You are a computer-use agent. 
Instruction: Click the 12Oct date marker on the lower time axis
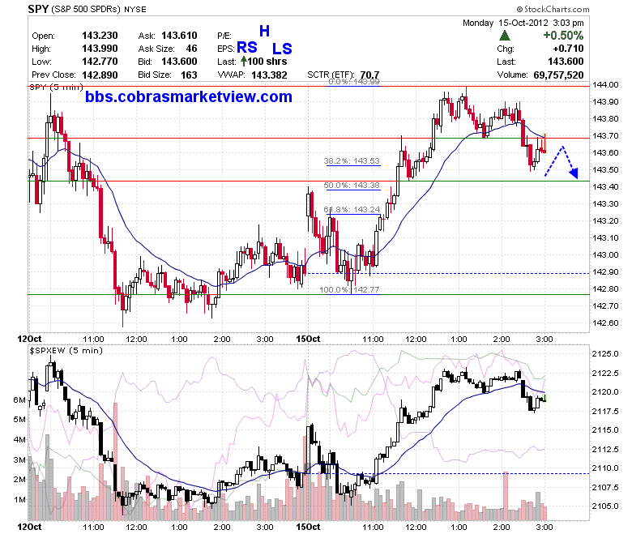point(29,528)
